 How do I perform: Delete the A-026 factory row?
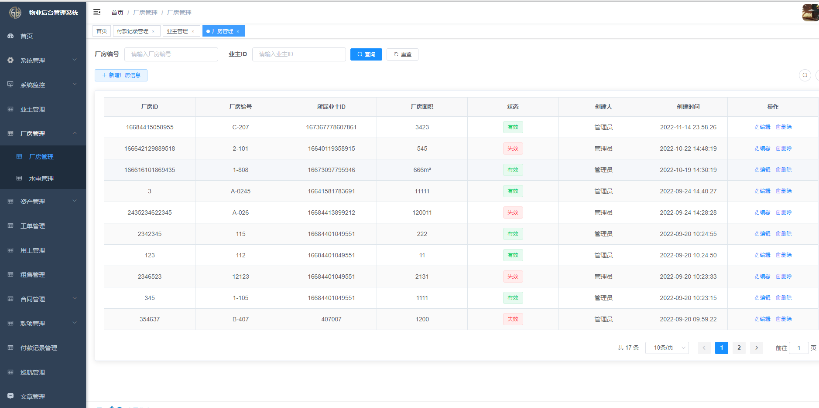784,212
